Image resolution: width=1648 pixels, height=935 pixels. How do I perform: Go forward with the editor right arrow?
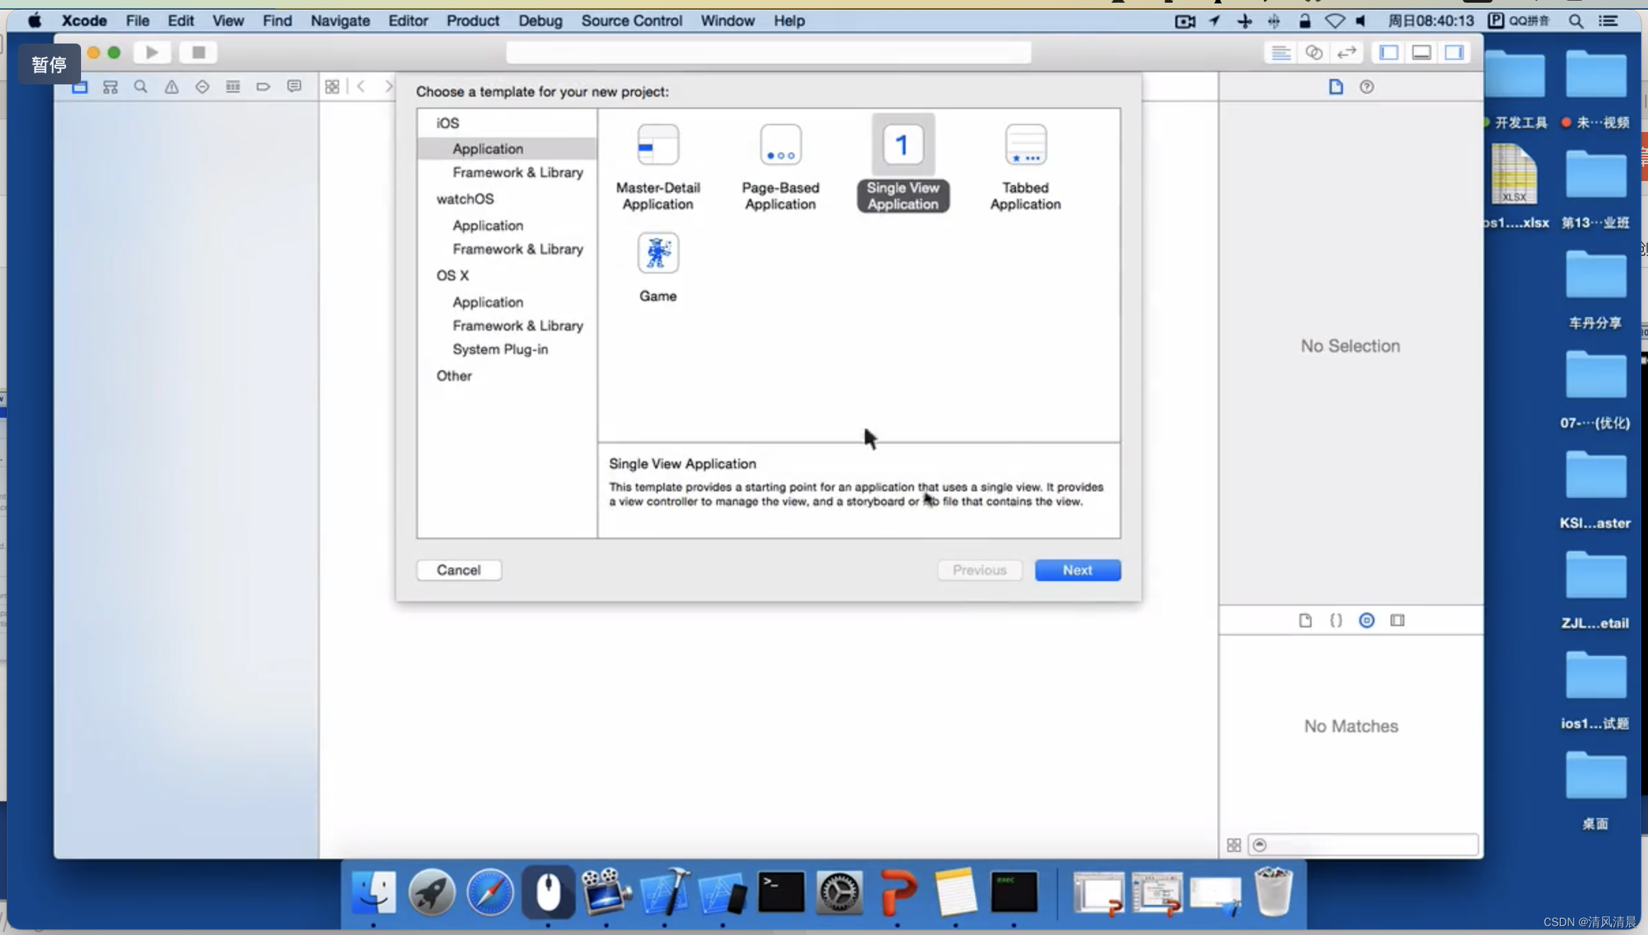(388, 86)
